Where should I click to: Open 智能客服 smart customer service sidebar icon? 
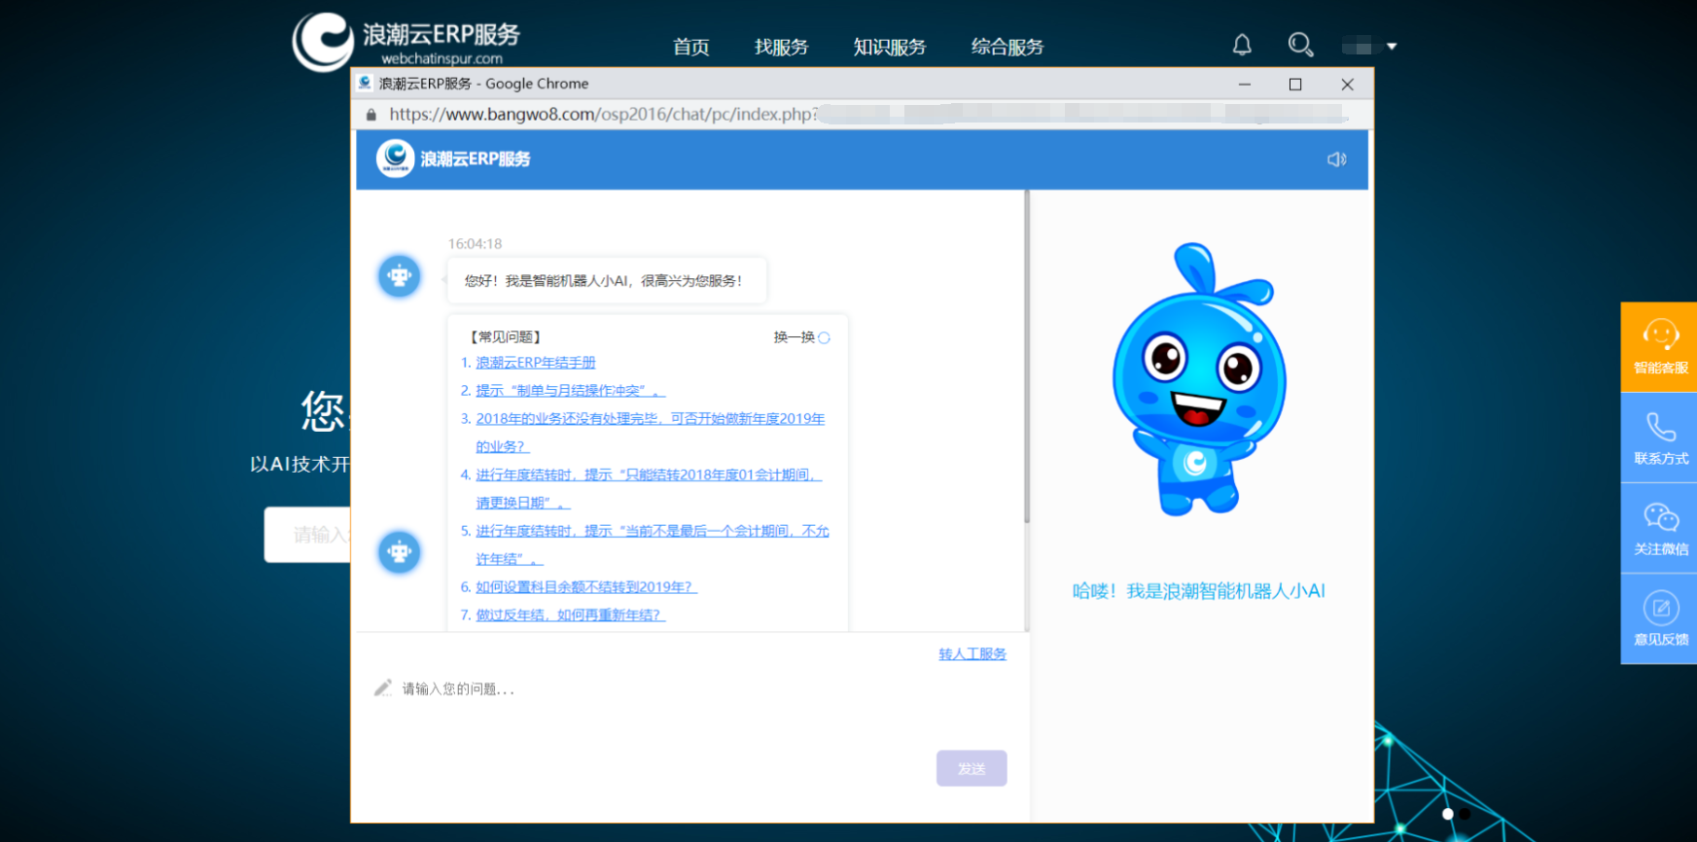click(x=1660, y=347)
